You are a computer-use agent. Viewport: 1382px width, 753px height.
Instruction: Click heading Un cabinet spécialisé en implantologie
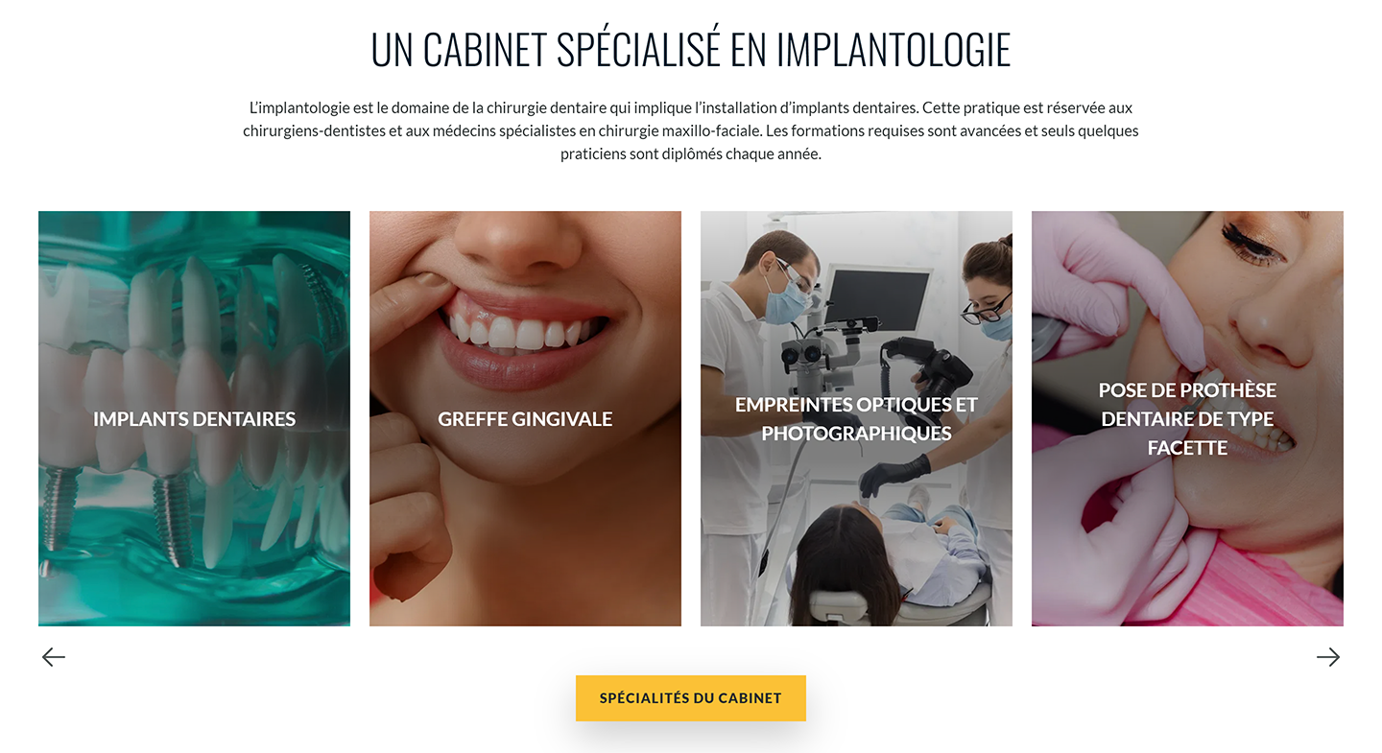(691, 50)
